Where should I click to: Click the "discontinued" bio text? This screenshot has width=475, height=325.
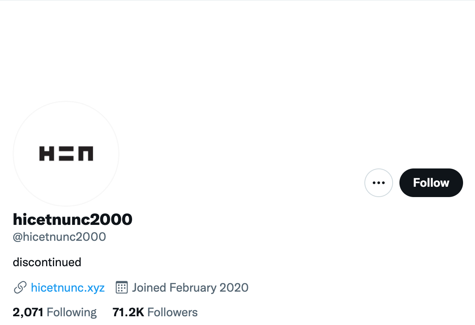(x=47, y=262)
